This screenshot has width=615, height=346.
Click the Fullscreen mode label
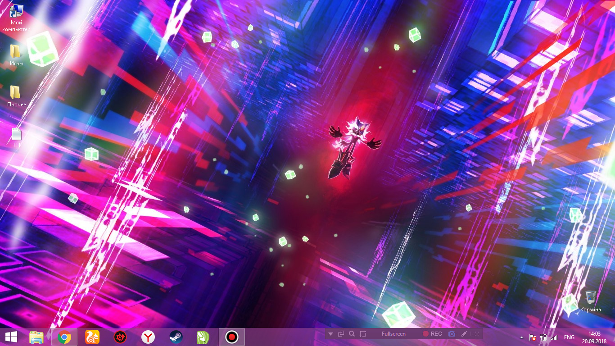click(393, 334)
